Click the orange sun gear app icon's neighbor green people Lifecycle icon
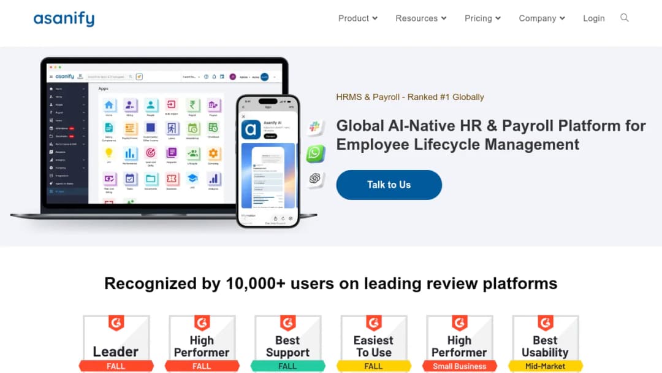The image size is (662, 373). (192, 153)
